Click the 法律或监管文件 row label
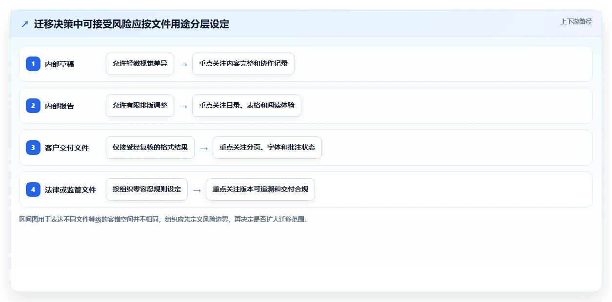The height and width of the screenshot is (302, 612). tap(70, 189)
